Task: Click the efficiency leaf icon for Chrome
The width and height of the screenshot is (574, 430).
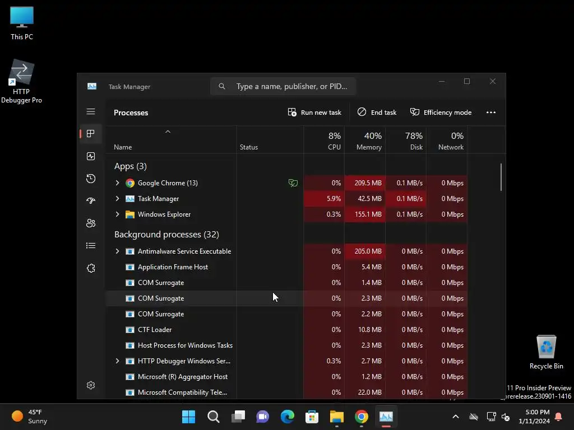Action: pyautogui.click(x=293, y=183)
